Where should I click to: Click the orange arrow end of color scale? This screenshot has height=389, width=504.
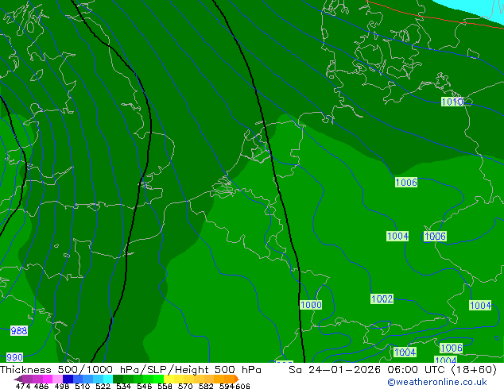tap(237, 379)
